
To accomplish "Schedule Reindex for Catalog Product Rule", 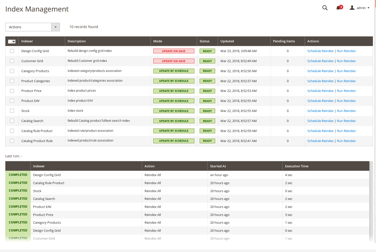I will pos(320,141).
